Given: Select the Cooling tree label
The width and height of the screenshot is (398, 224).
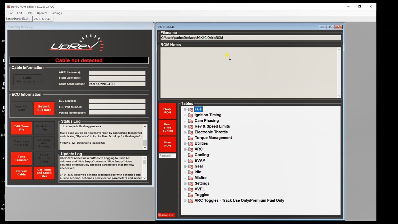Looking at the screenshot, I should [x=202, y=155].
